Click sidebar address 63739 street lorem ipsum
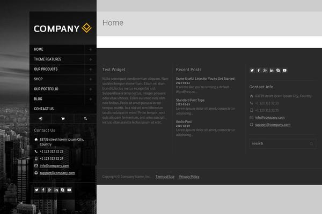 [62, 142]
